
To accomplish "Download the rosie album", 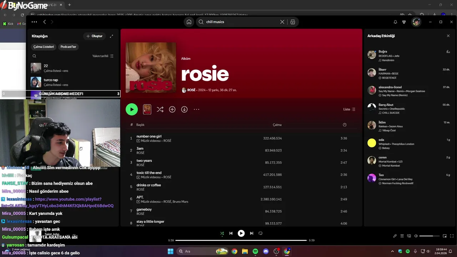I will pyautogui.click(x=184, y=110).
